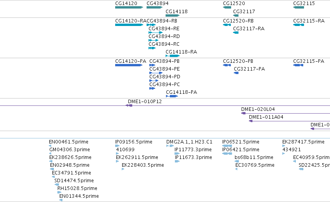Click the DME1-020L04 clone arrowhead

(x=243, y=113)
